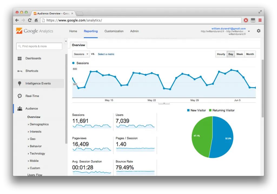
Task: Open the Admin menu
Action: click(134, 31)
